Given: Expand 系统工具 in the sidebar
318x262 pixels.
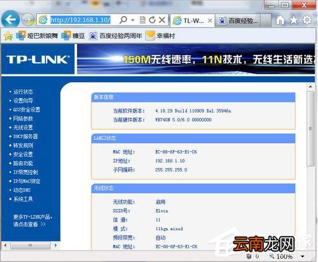Looking at the screenshot, I should pos(23,199).
